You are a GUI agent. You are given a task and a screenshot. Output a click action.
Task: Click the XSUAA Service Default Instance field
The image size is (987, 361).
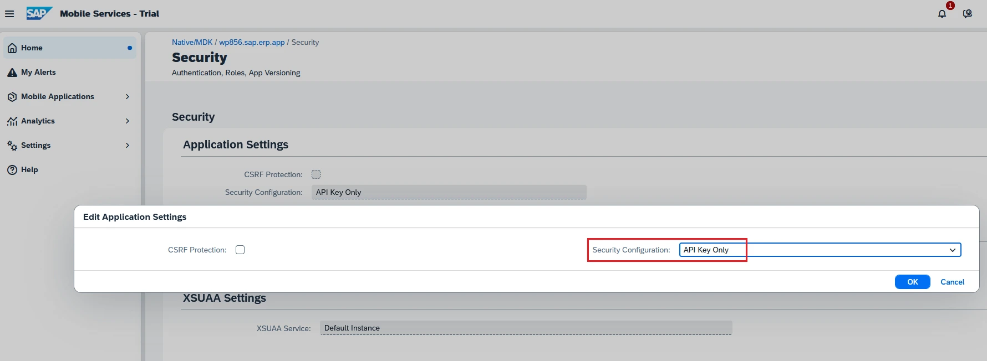click(526, 328)
